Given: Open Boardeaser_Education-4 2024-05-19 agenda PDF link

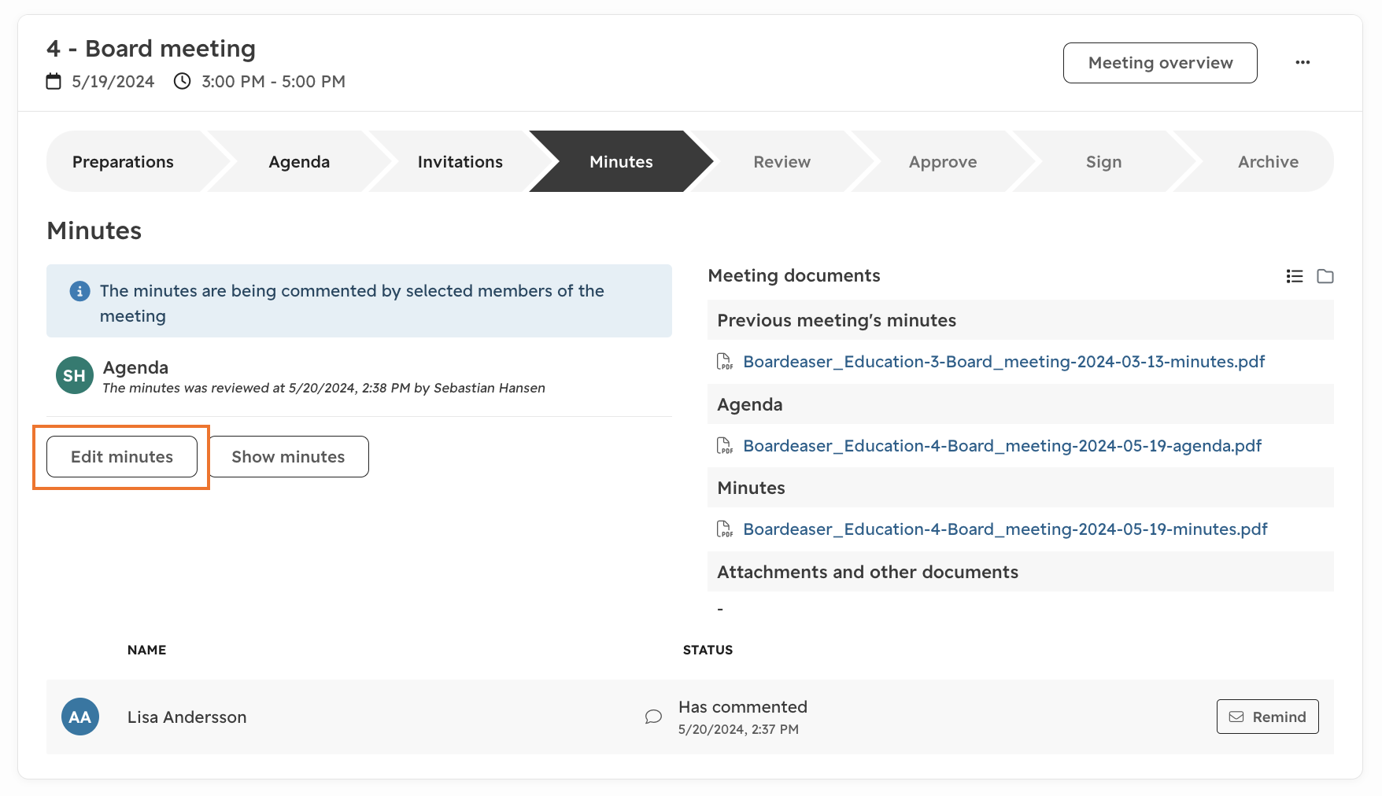Looking at the screenshot, I should click(1003, 446).
